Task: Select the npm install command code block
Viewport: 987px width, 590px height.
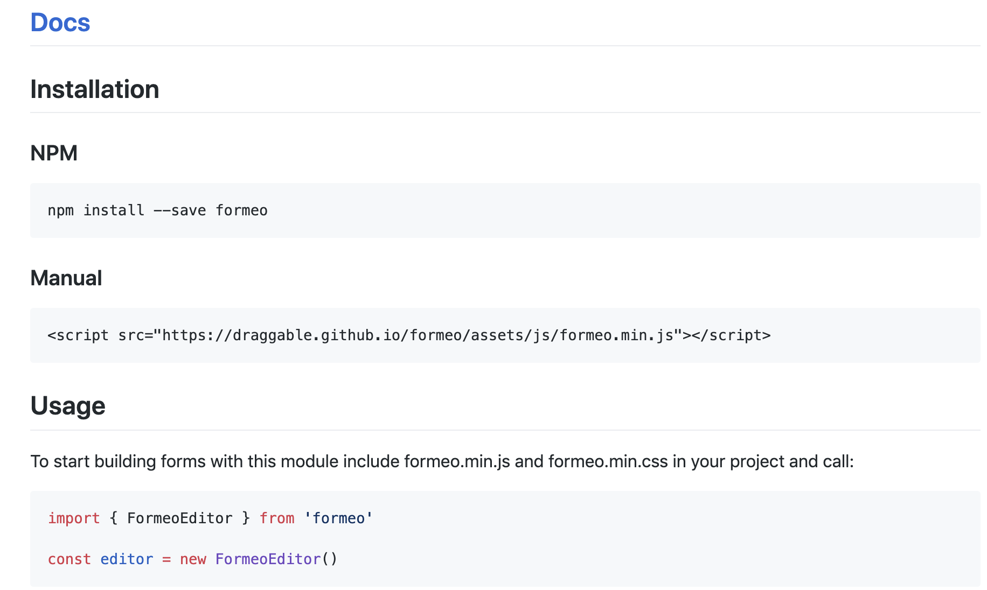Action: point(157,210)
